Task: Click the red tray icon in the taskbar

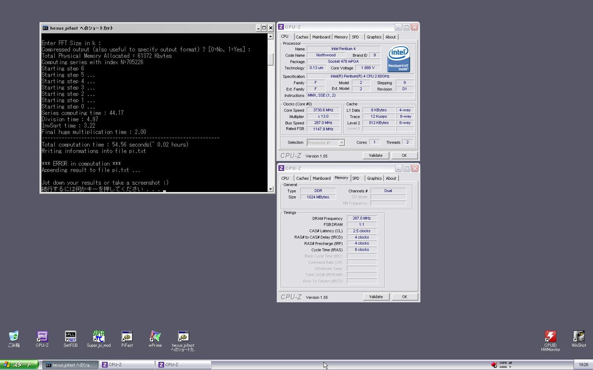Action: pyautogui.click(x=494, y=365)
